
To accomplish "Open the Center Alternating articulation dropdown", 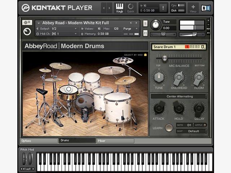I will pyautogui.click(x=179, y=96).
